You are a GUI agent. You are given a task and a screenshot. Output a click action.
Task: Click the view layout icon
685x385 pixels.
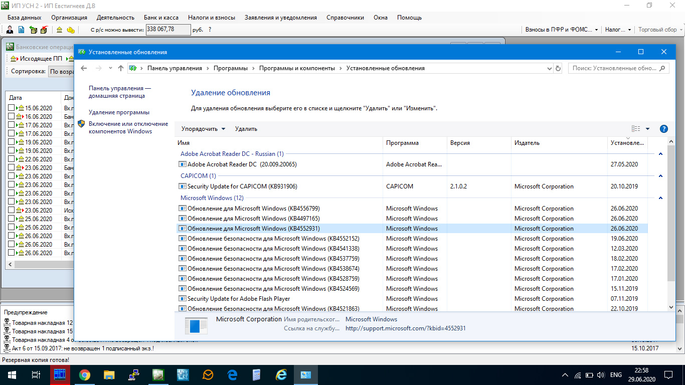coord(636,129)
